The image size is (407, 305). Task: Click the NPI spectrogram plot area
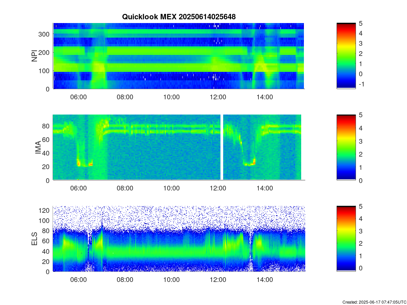(178, 56)
